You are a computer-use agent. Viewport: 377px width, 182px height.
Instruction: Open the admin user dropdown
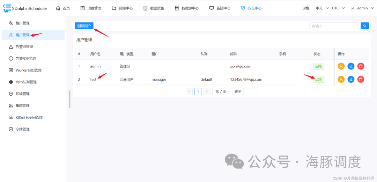tap(362, 8)
